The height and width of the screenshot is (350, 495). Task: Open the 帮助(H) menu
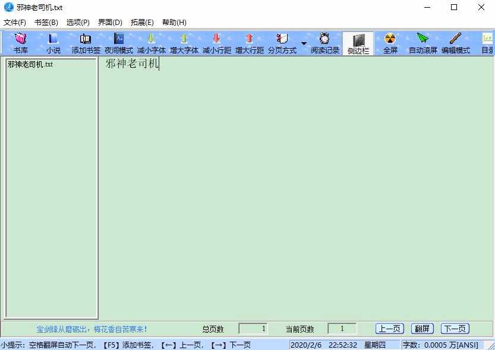click(x=174, y=23)
